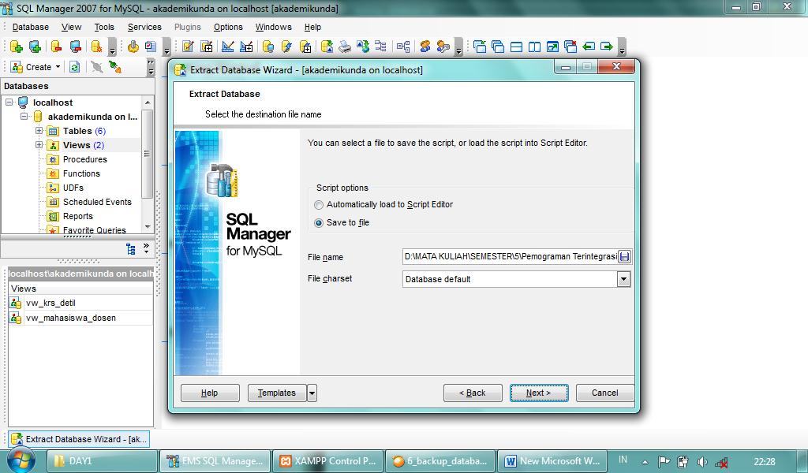Screen dimensions: 808x473
Task: Click the Execute SQL Script lightning icon
Action: pos(287,47)
